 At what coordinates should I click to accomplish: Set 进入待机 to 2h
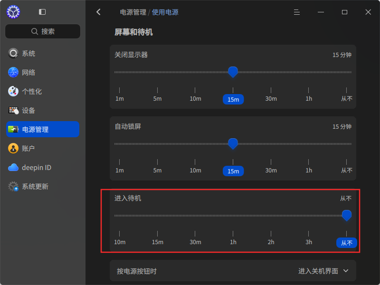pos(271,242)
